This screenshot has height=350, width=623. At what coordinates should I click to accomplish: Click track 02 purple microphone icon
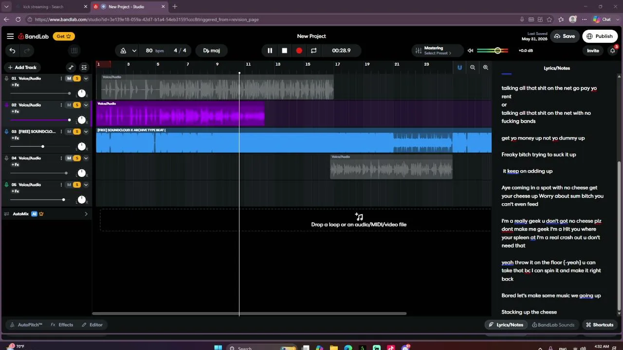(x=7, y=105)
